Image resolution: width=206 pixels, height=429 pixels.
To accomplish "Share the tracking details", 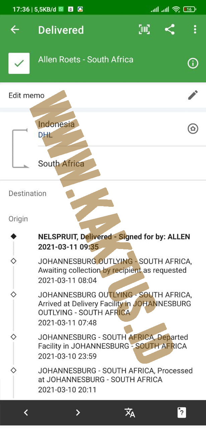I will tap(170, 29).
